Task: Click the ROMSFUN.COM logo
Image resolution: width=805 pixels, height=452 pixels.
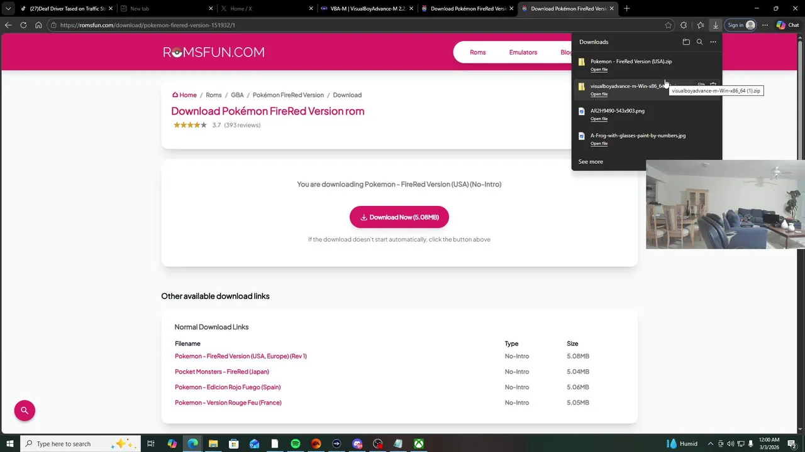Action: 214,52
